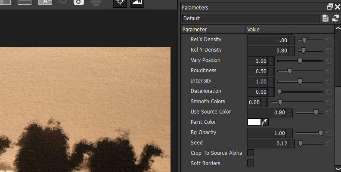The height and width of the screenshot is (172, 341).
Task: Click the Intensity slider handle
Action: [x=300, y=81]
